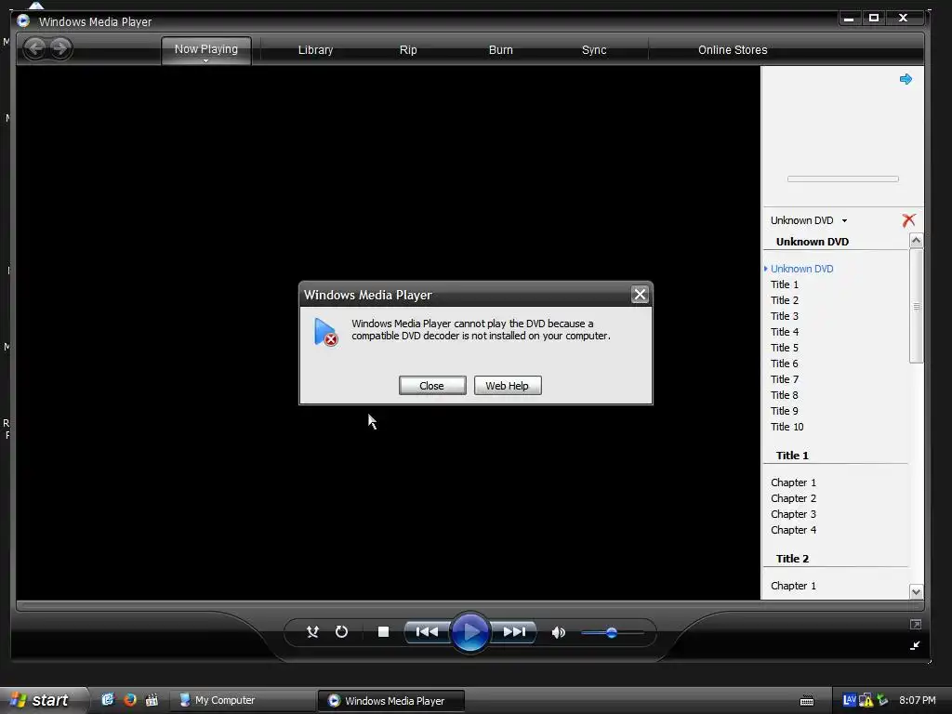Click the LAV tray icon

pos(850,699)
